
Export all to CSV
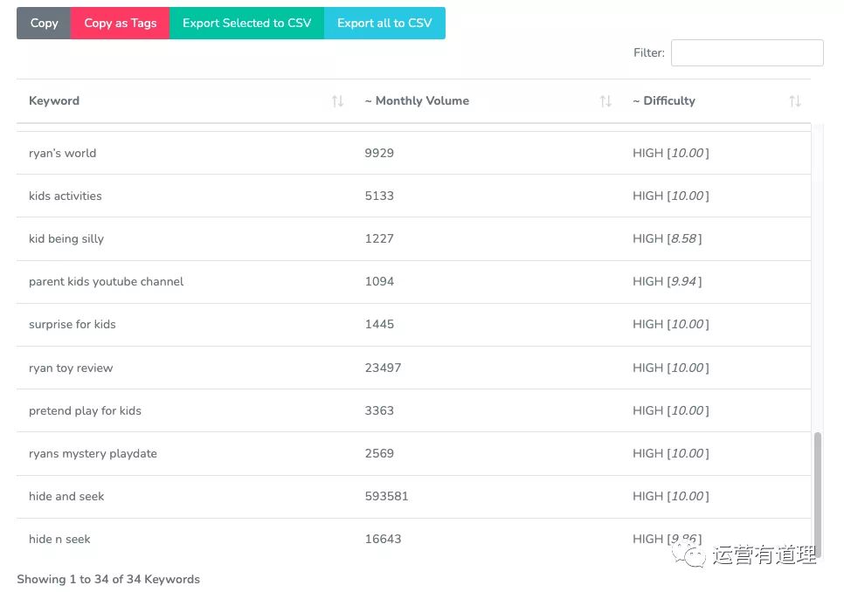[x=384, y=23]
